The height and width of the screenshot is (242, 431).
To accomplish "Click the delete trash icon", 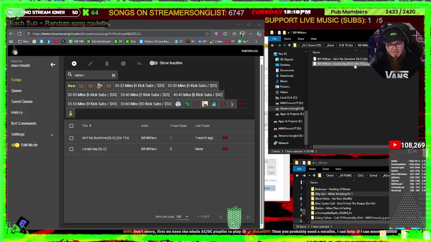I will click(107, 64).
